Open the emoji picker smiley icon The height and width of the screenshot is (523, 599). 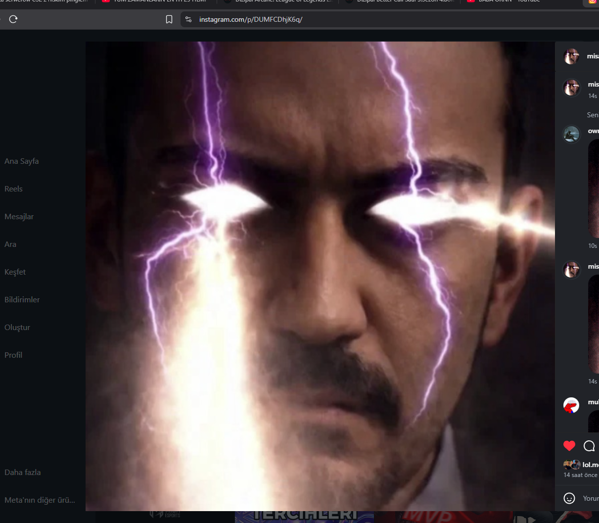click(x=569, y=498)
